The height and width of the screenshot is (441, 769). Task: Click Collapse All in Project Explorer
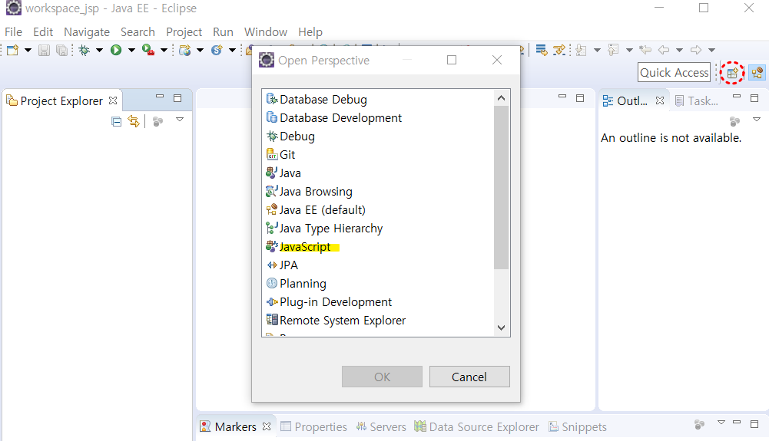point(116,121)
